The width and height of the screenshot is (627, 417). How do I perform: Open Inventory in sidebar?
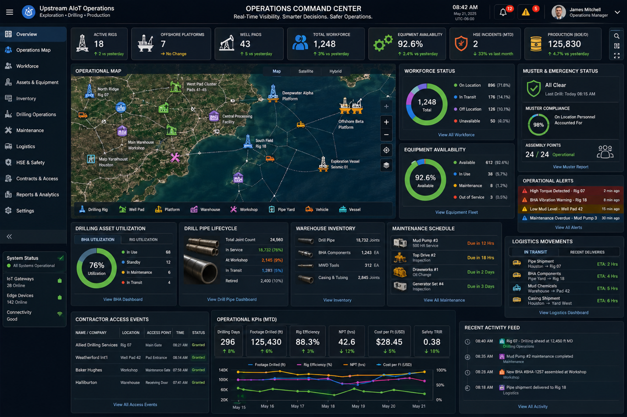(33, 99)
